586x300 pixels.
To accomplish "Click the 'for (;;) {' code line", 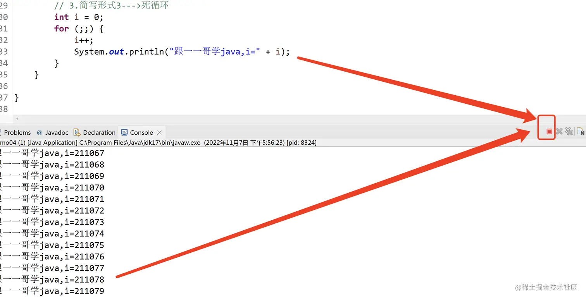I will click(79, 29).
